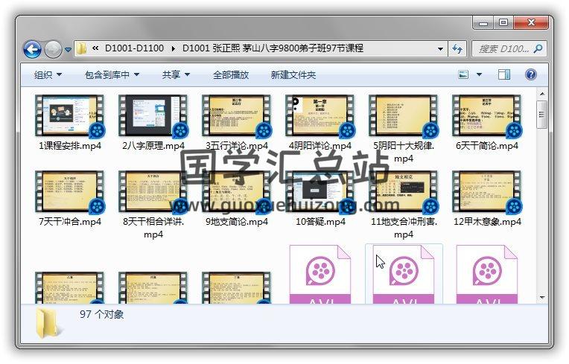Open the 包含到库中 menu
This screenshot has width=569, height=364.
tap(112, 75)
